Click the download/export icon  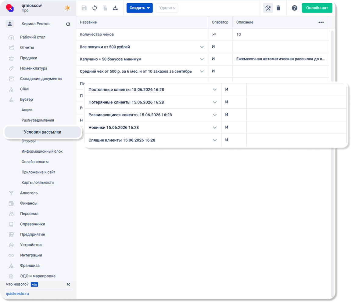[115, 8]
